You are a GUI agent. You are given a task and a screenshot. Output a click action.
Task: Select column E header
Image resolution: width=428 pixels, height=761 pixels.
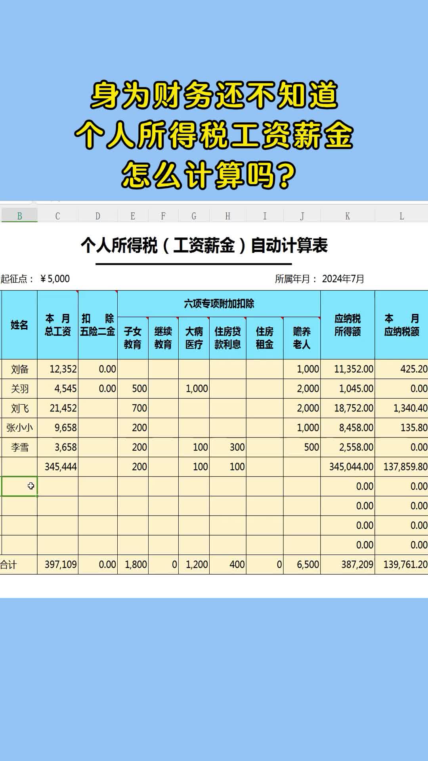(x=133, y=216)
